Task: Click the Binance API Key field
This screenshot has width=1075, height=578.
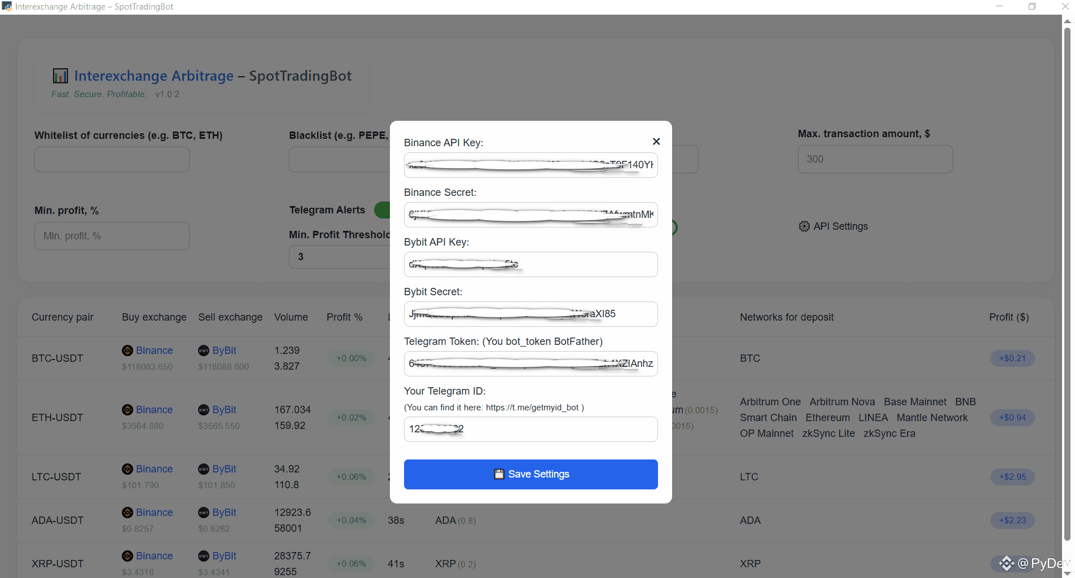Action: (x=530, y=165)
